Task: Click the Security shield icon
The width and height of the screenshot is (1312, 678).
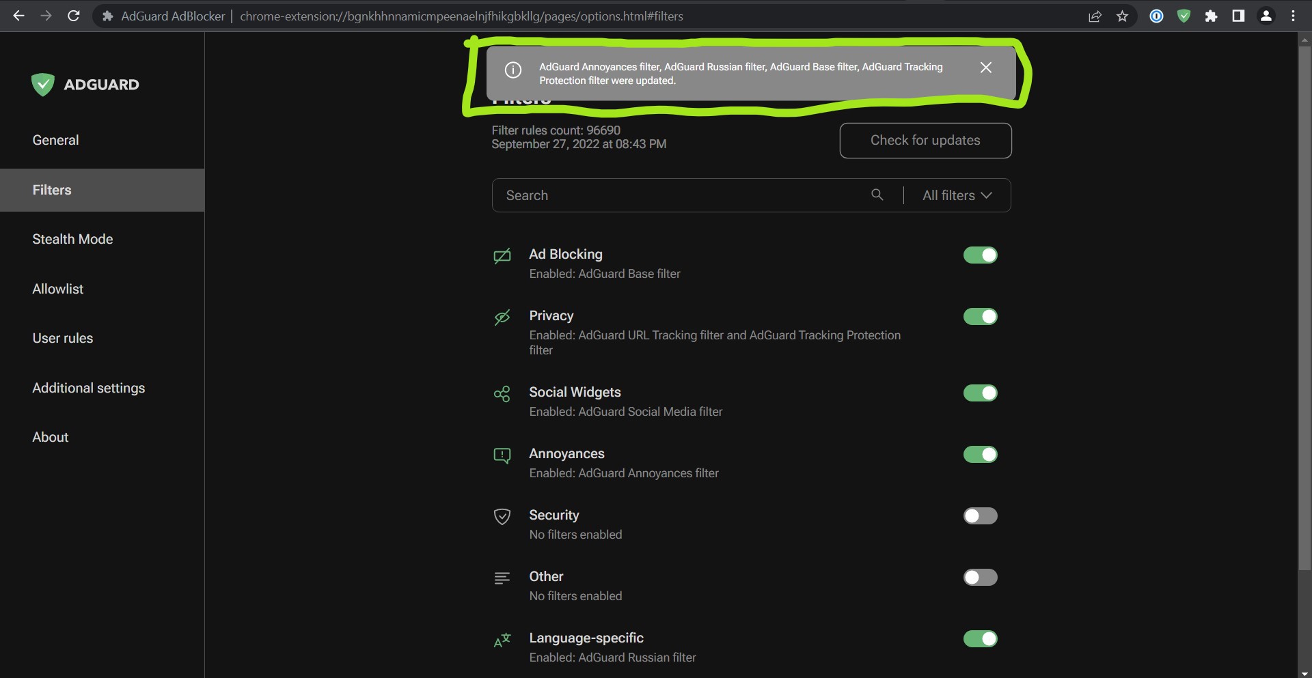Action: click(502, 517)
